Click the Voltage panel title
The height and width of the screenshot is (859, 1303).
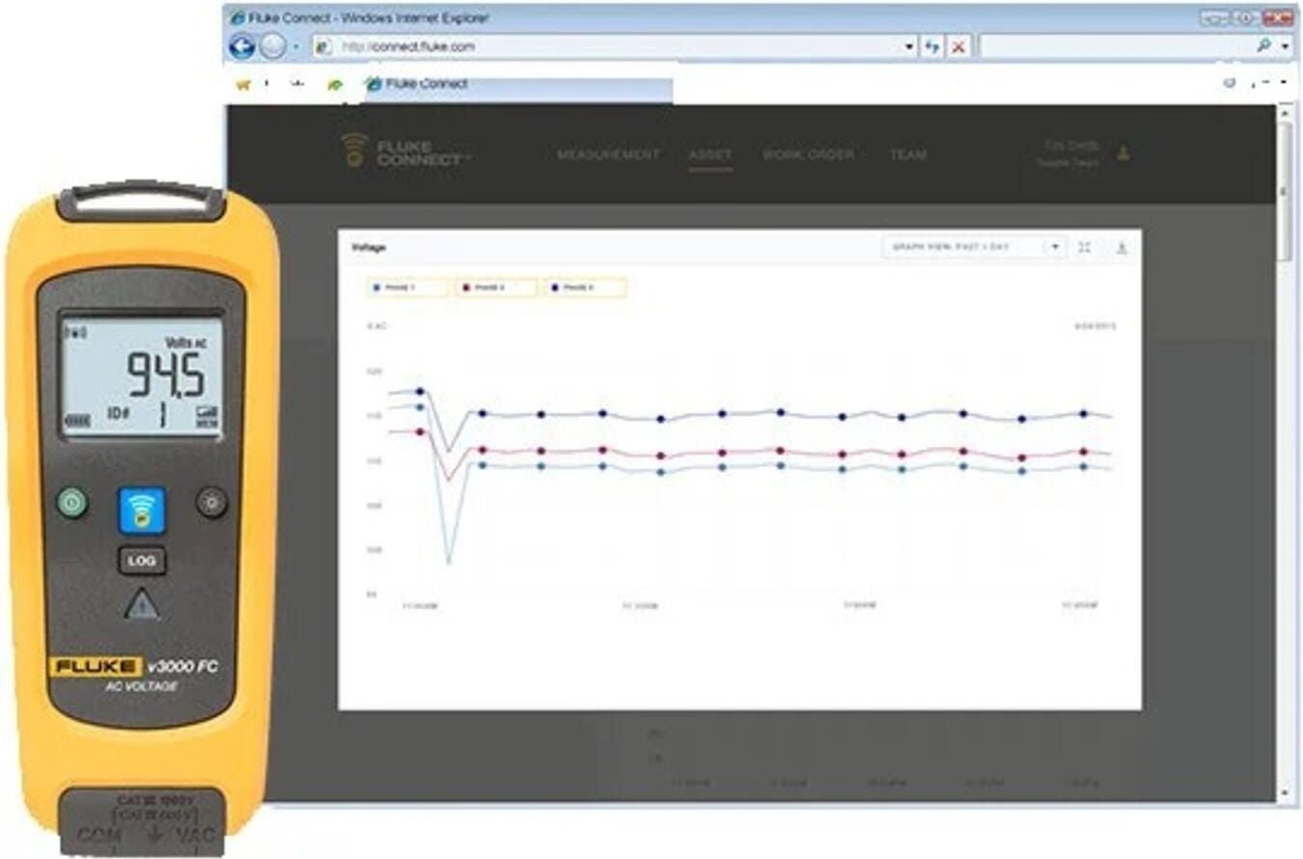[368, 248]
